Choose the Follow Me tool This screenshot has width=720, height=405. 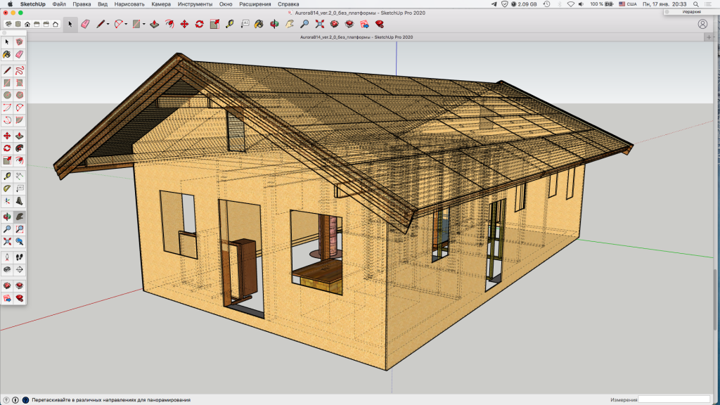(20, 148)
